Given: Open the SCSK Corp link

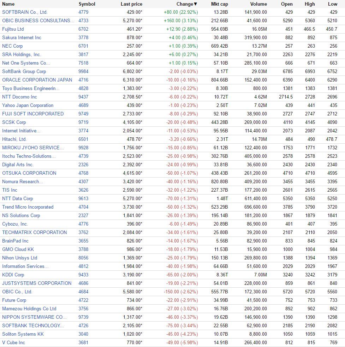Looking at the screenshot, I should coord(14,122).
